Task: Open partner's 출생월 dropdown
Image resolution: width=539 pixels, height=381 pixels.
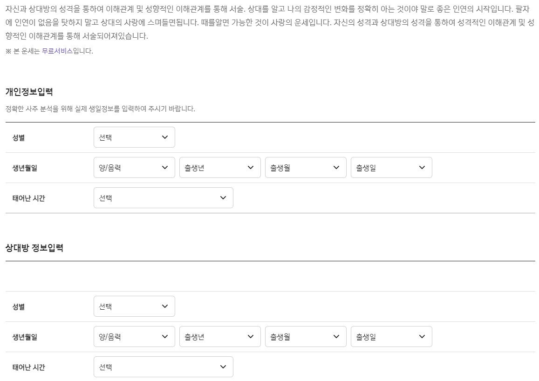Action: click(305, 336)
